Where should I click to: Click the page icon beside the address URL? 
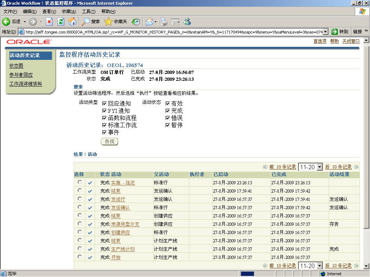[21, 32]
